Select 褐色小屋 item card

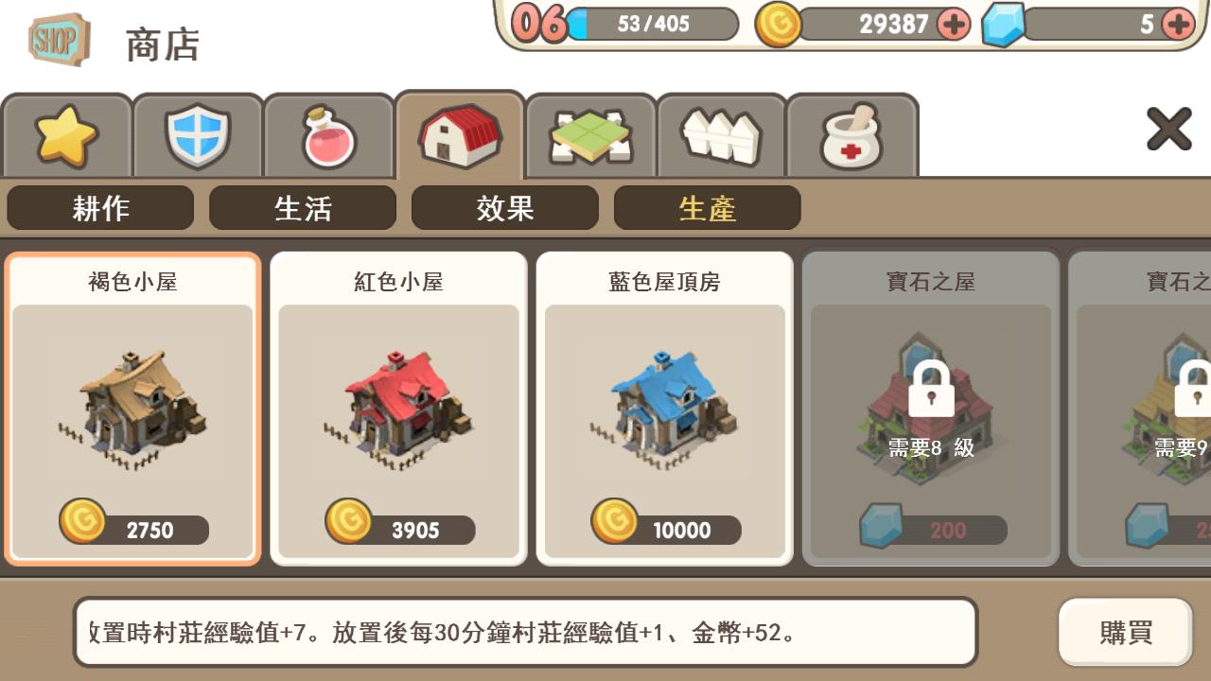click(x=132, y=409)
